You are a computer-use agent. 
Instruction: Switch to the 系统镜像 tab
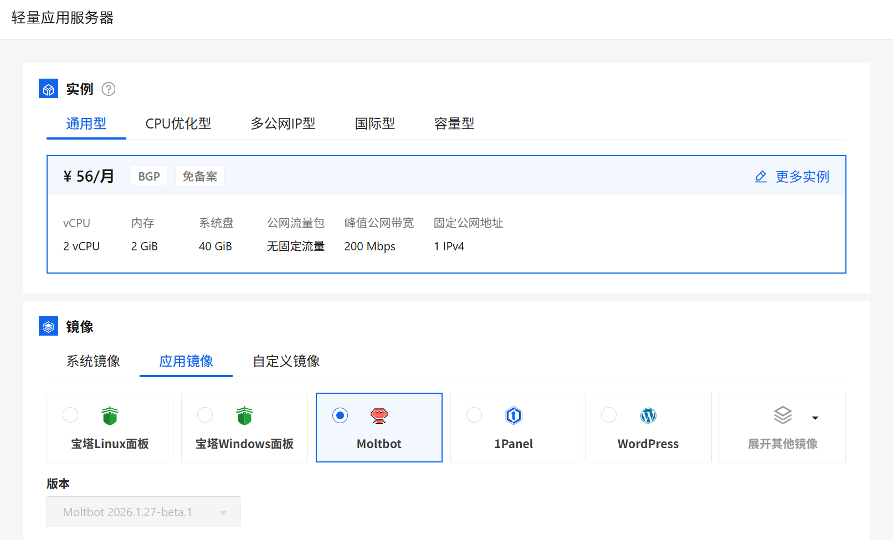pyautogui.click(x=92, y=361)
